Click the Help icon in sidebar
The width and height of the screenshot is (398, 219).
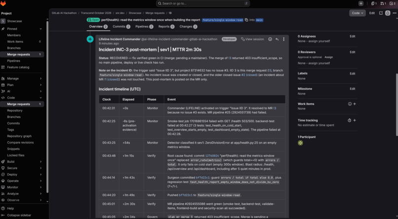click(x=3, y=208)
